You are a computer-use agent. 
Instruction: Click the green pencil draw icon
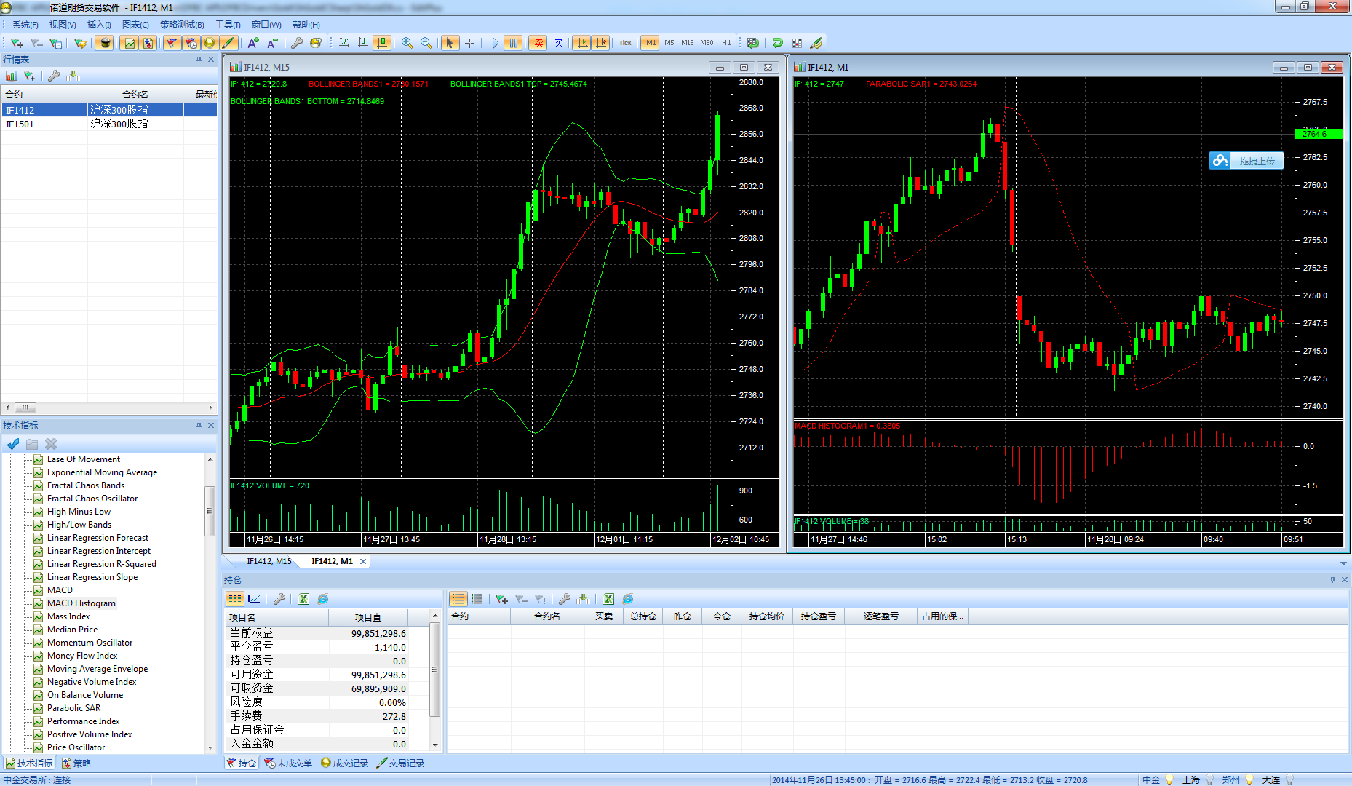(x=228, y=43)
